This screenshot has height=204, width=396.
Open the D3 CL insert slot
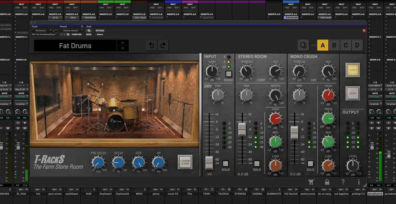[55, 18]
